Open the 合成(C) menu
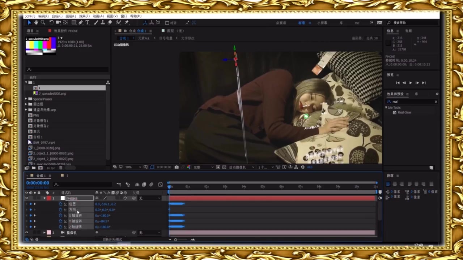This screenshot has width=463, height=260. point(57,16)
